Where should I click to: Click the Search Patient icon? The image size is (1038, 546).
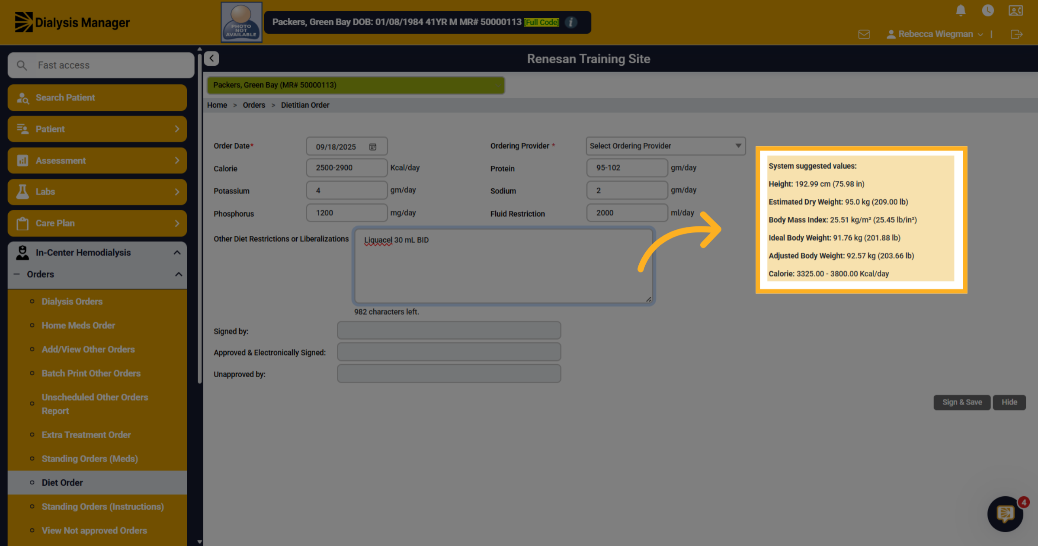point(22,98)
